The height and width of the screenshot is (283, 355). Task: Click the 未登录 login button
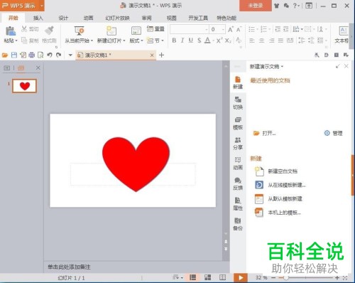point(256,6)
